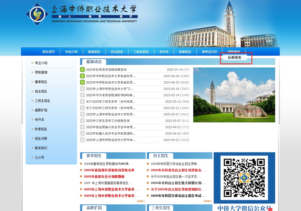This screenshot has width=301, height=211.
Task: Open 三校生招生 in the top navigation
Action: [141, 52]
